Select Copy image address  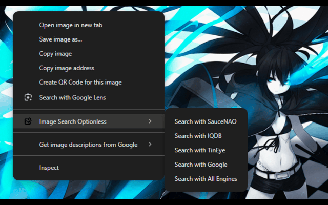[x=89, y=68]
